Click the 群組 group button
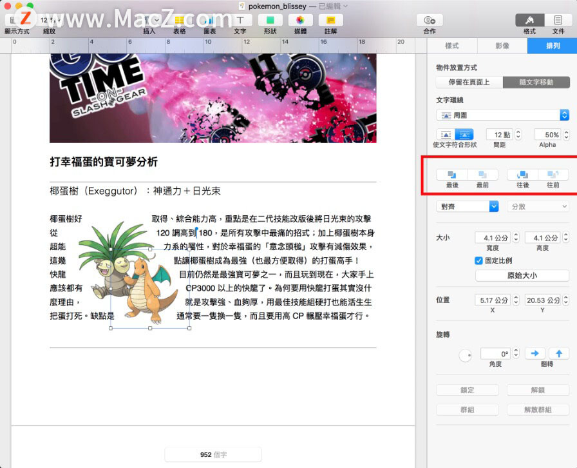 coord(468,409)
